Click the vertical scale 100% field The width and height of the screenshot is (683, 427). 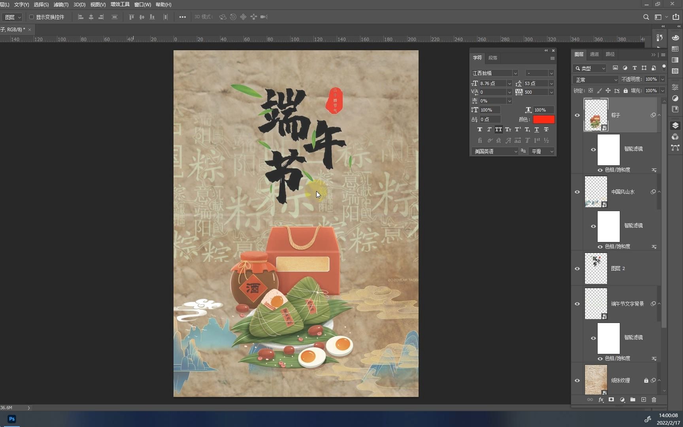pyautogui.click(x=490, y=110)
